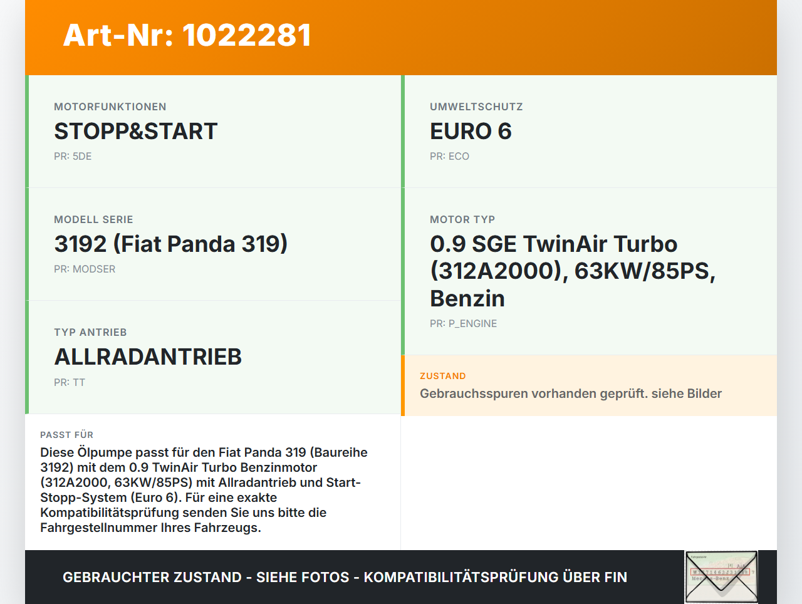This screenshot has height=604, width=802.
Task: Click the GEBRAUCHTER ZUSTAND footer banner text
Action: pos(345,577)
